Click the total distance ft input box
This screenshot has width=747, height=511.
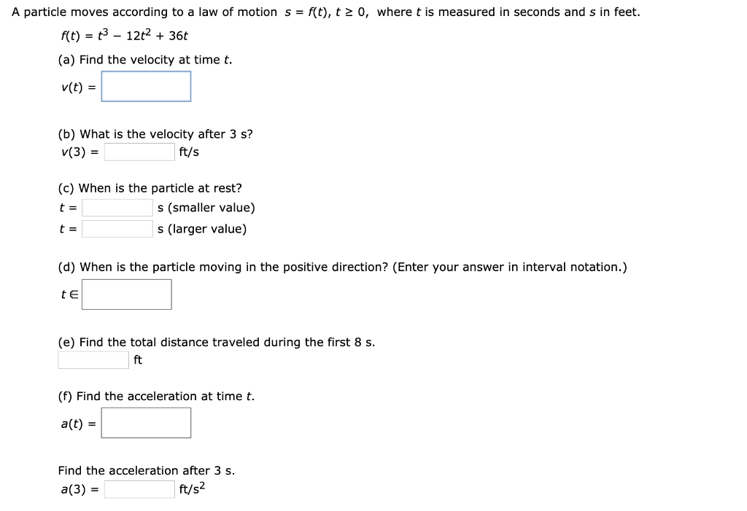[x=93, y=359]
